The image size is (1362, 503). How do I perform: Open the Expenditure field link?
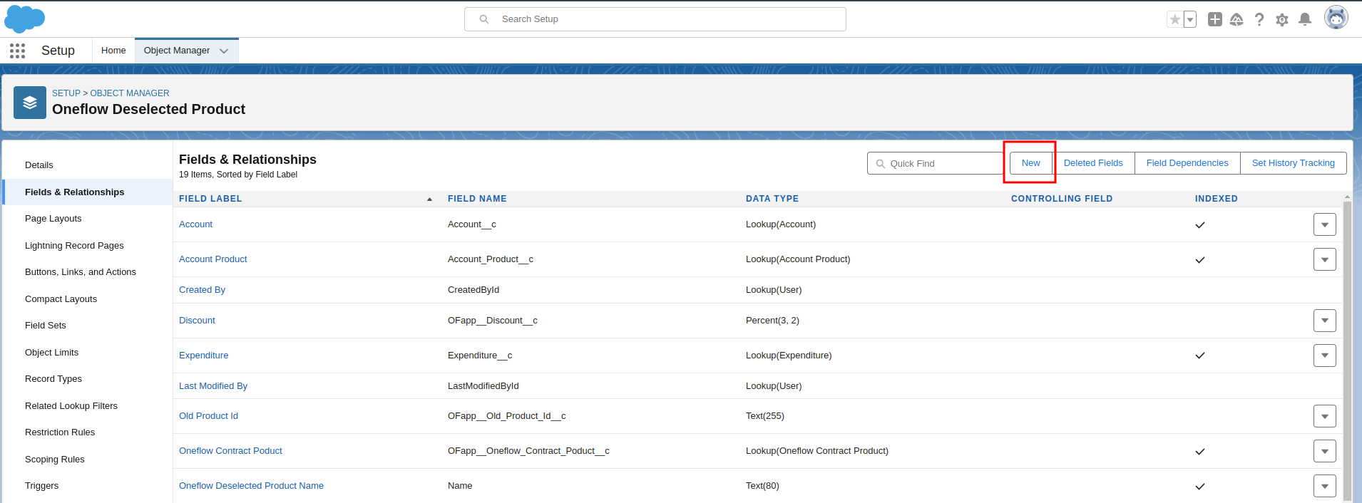[x=203, y=356]
